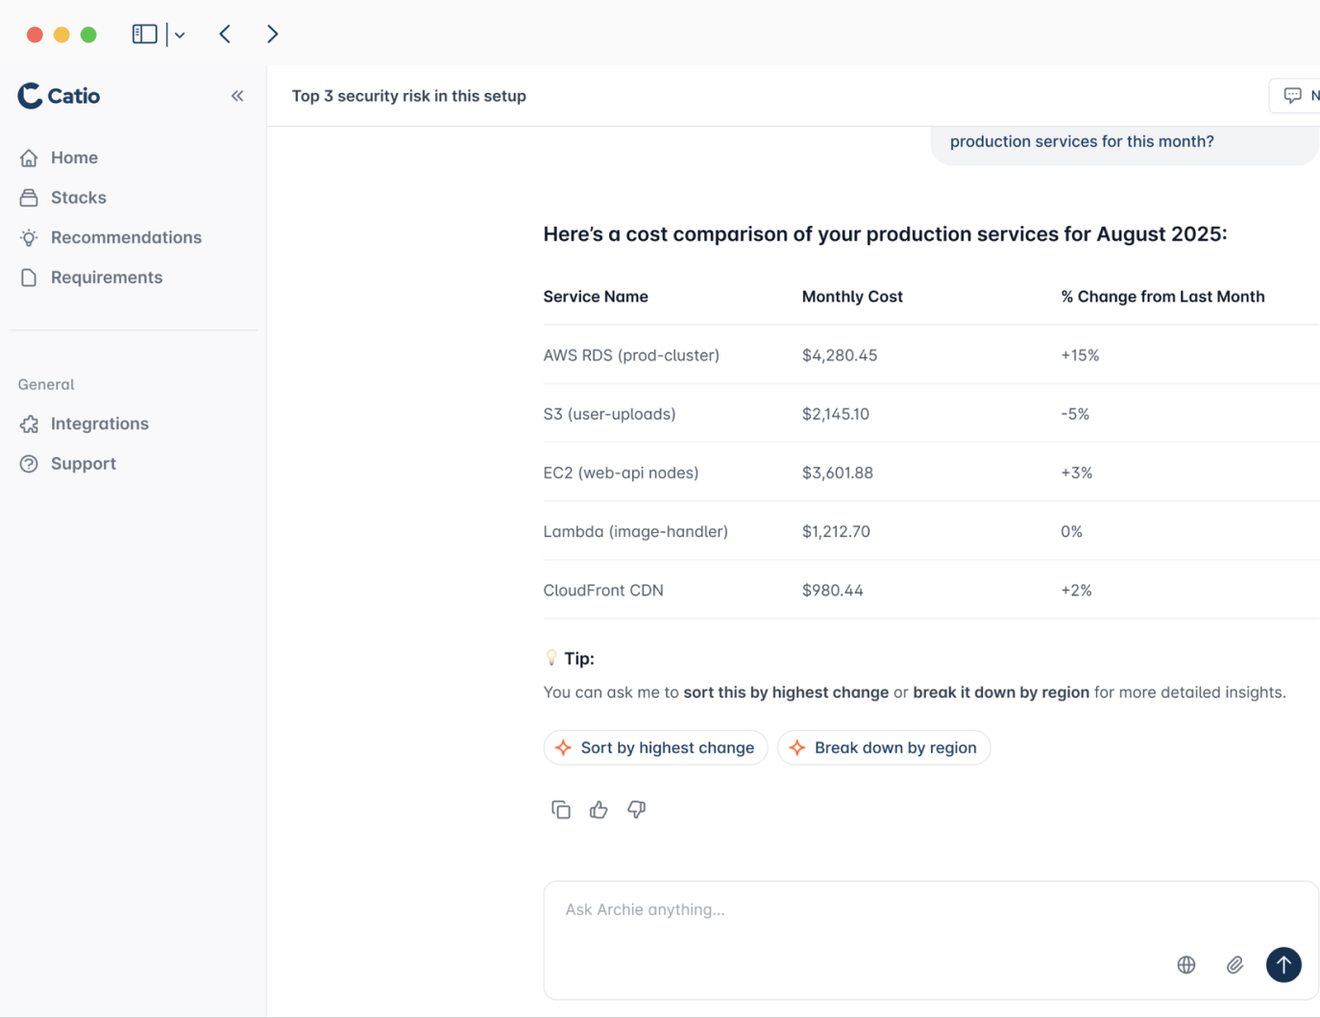
Task: Give the response a thumbs up
Action: click(x=599, y=810)
